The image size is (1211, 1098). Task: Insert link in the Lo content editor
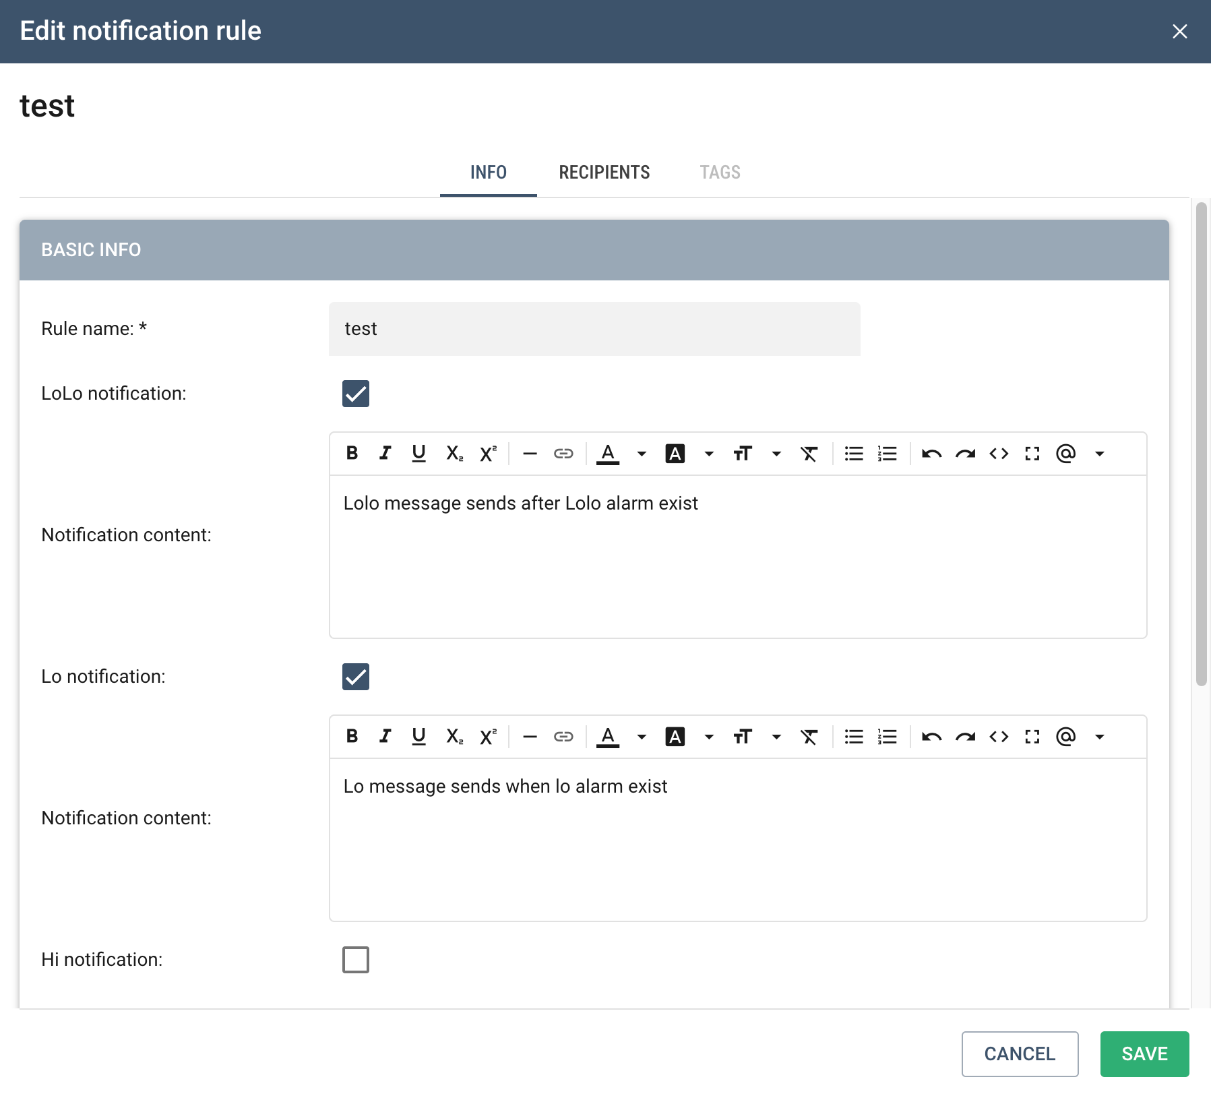563,737
